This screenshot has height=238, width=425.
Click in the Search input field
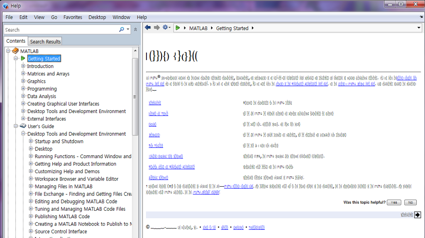pos(61,29)
